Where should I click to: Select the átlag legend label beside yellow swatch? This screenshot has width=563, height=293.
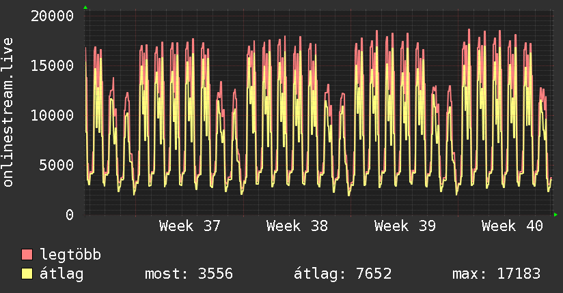point(61,274)
